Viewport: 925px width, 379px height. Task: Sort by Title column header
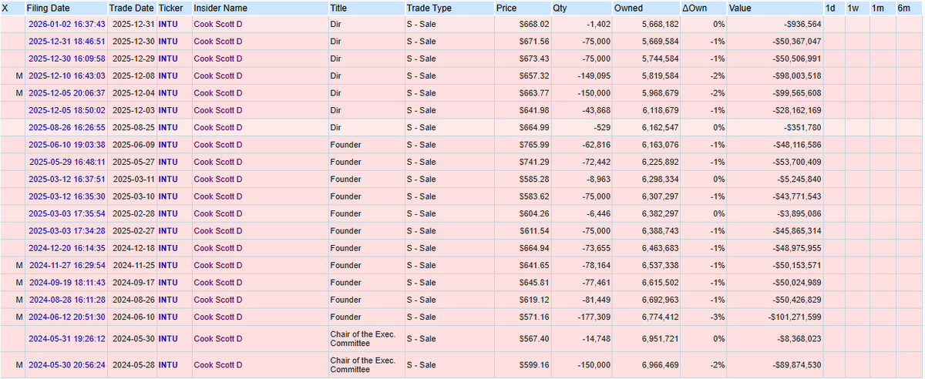pyautogui.click(x=338, y=8)
